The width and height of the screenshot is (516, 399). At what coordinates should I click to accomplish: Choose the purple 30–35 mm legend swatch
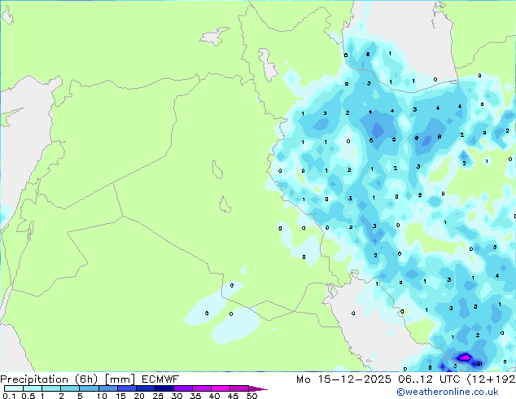click(182, 388)
